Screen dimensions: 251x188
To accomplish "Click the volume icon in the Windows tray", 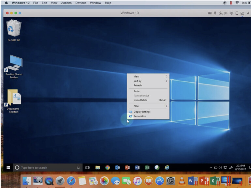I will pyautogui.click(x=220, y=168).
